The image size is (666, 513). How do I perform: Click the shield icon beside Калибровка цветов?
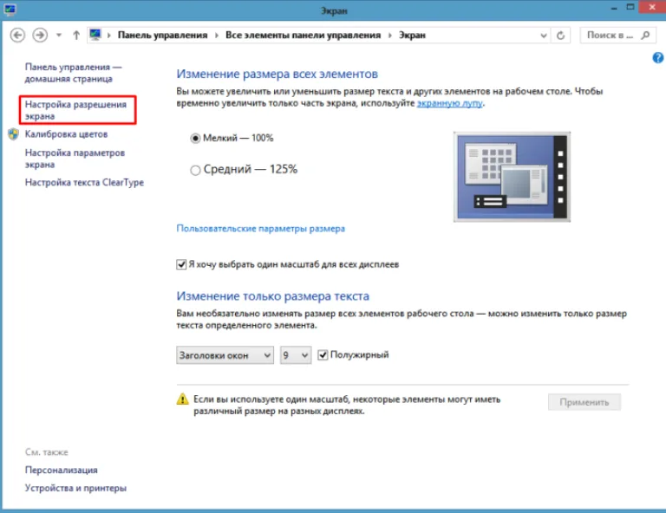(14, 134)
